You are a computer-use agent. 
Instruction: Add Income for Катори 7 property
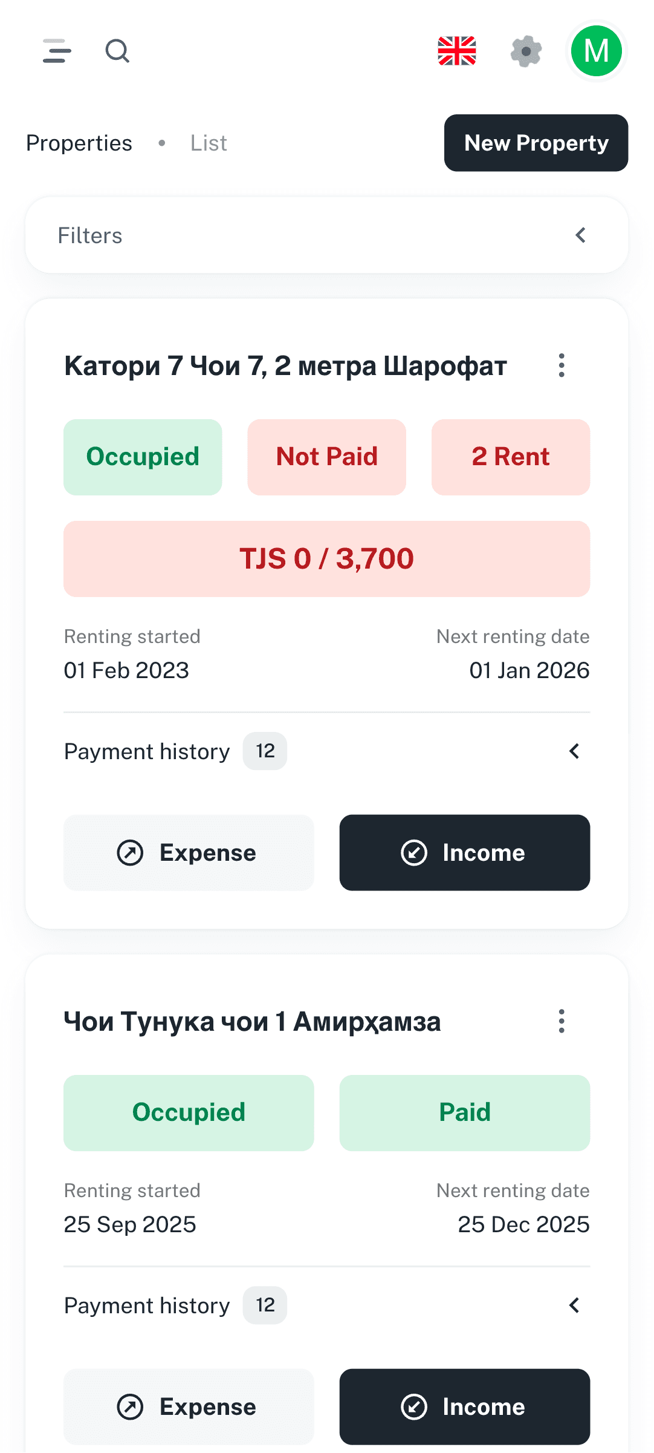point(464,853)
